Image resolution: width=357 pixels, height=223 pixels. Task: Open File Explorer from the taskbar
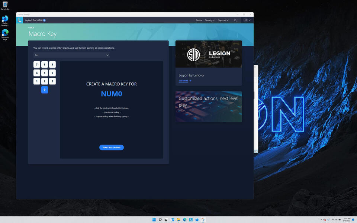(178, 220)
